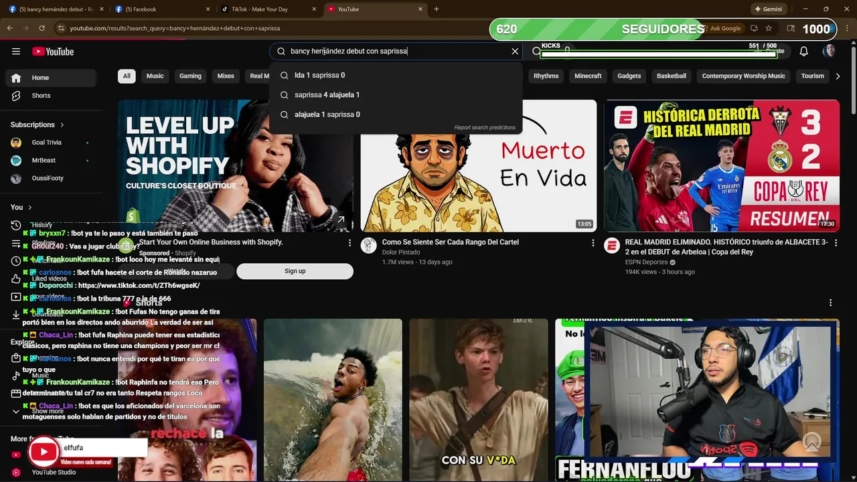Open more options for Shopify ad
This screenshot has width=857, height=482.
pyautogui.click(x=349, y=243)
